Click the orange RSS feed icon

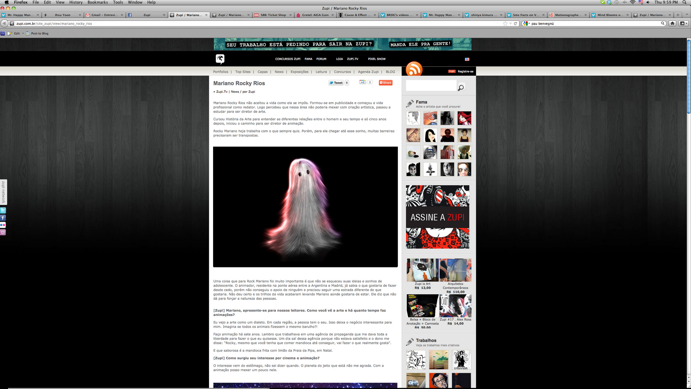click(x=414, y=69)
